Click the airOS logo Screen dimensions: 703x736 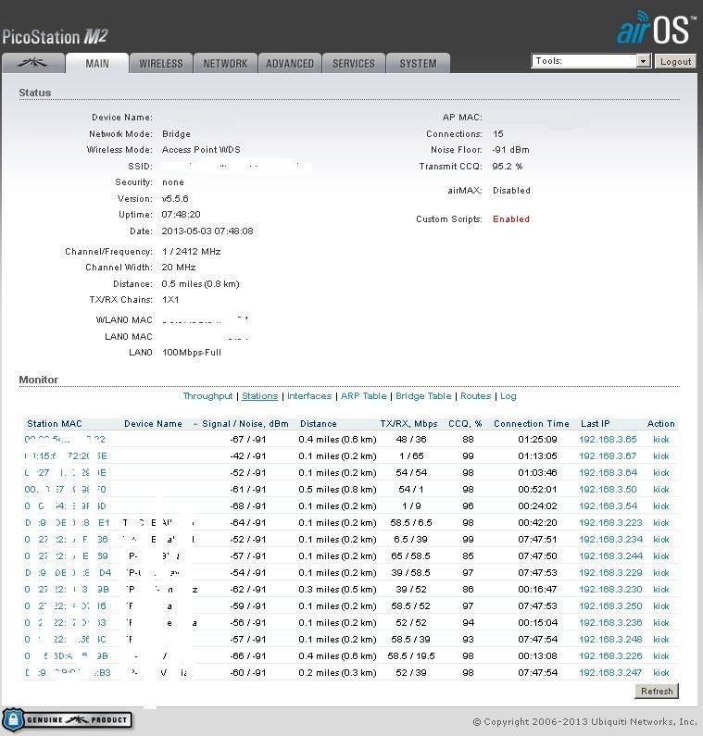pos(654,30)
